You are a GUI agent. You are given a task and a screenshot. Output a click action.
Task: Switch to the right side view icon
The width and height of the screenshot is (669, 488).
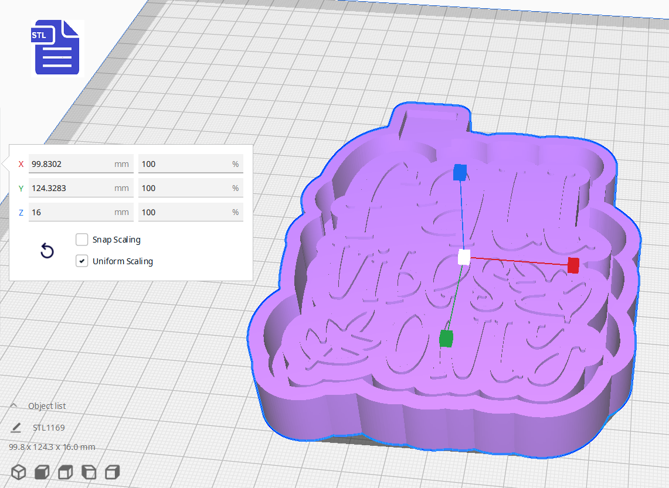(x=112, y=472)
